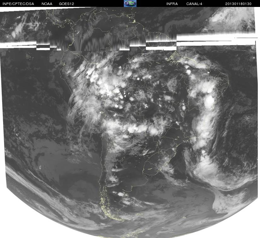Click the INFRA label in header
Viewport: 260px width, 238px height.
pyautogui.click(x=172, y=4)
